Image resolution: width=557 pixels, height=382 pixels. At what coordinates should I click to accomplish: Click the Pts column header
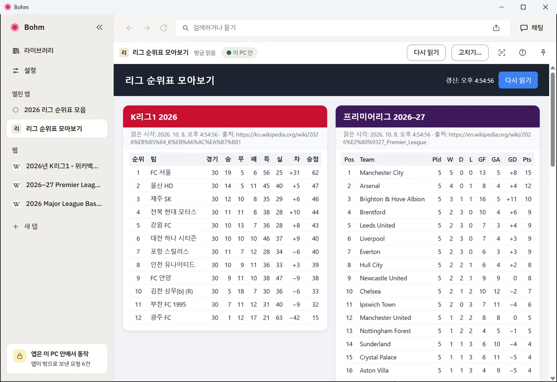pos(527,160)
